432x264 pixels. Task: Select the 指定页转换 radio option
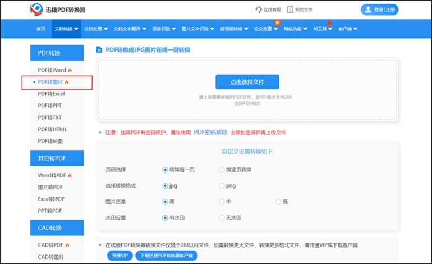222,170
